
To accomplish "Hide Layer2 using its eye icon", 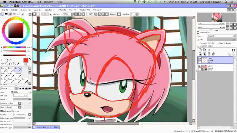I will 200,58.
